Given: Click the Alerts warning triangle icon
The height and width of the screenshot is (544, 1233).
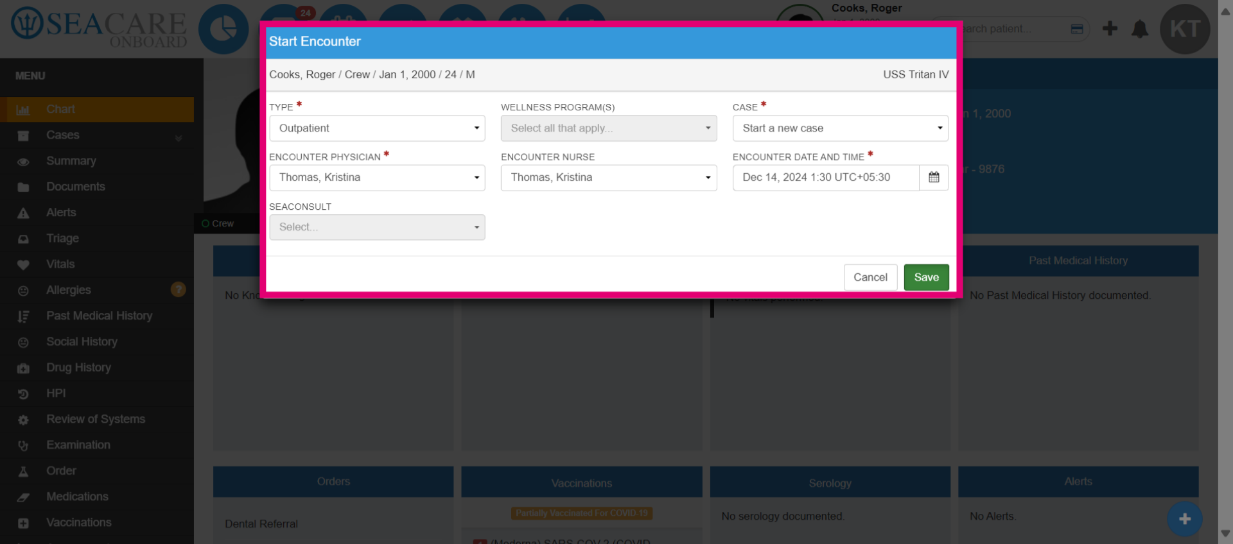Looking at the screenshot, I should click(x=23, y=213).
